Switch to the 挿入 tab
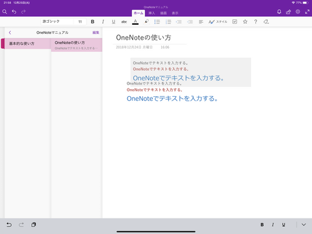The height and width of the screenshot is (234, 312). coord(151,13)
